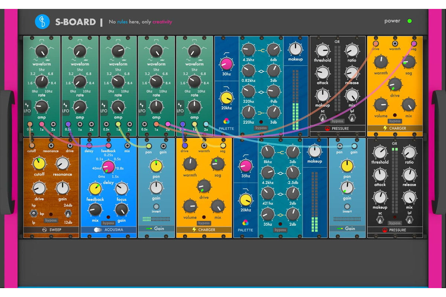Click the S-BOARD logo icon
446x297 pixels.
pos(42,22)
